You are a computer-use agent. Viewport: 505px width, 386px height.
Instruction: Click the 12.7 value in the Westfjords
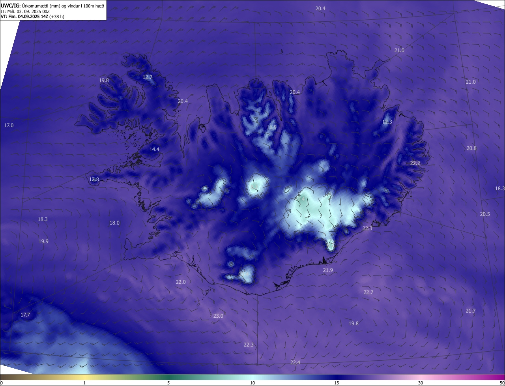click(x=148, y=77)
